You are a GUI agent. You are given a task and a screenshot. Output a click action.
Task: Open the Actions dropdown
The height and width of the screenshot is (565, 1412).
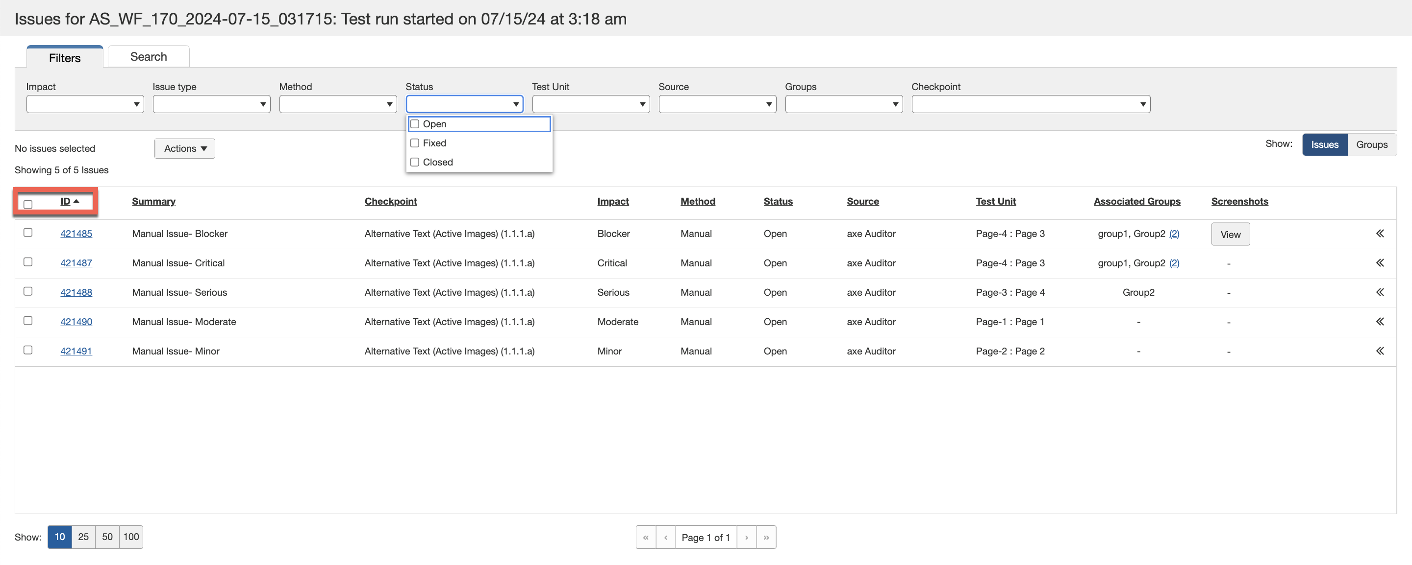(184, 148)
